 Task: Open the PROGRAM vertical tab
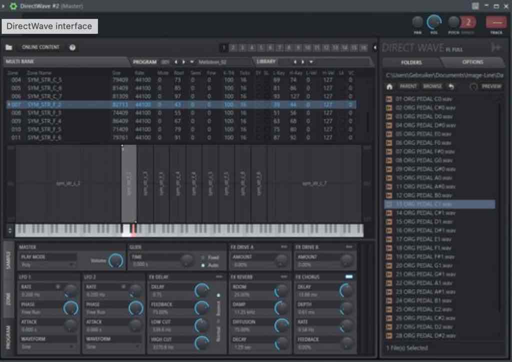click(8, 337)
